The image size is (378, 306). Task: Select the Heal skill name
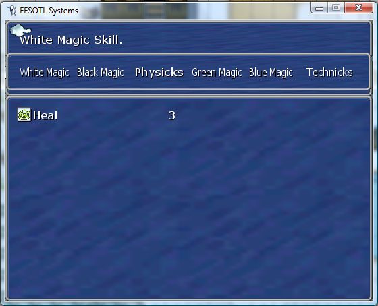(x=45, y=115)
